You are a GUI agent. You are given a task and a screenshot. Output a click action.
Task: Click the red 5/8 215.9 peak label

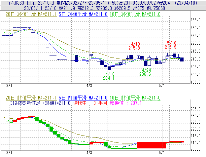pyautogui.click(x=171, y=45)
